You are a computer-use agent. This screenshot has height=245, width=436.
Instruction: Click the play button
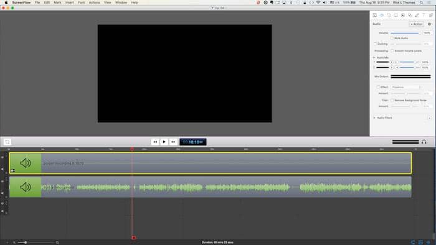click(164, 142)
